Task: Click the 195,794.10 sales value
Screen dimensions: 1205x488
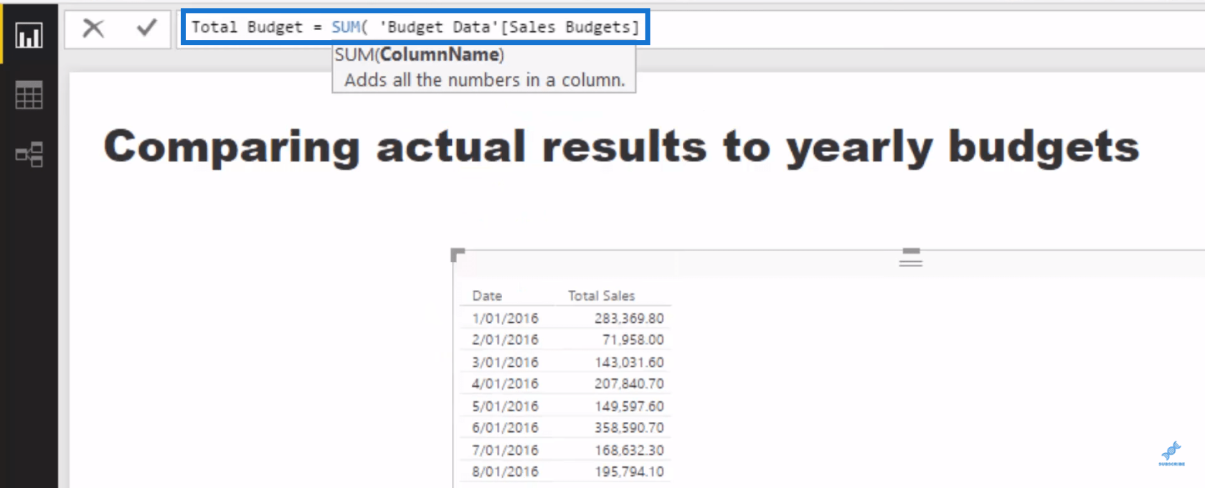Action: (x=629, y=472)
